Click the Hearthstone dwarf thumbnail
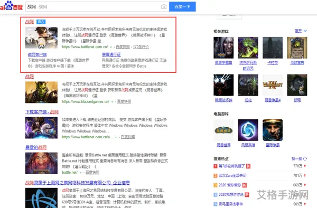 (x=41, y=163)
